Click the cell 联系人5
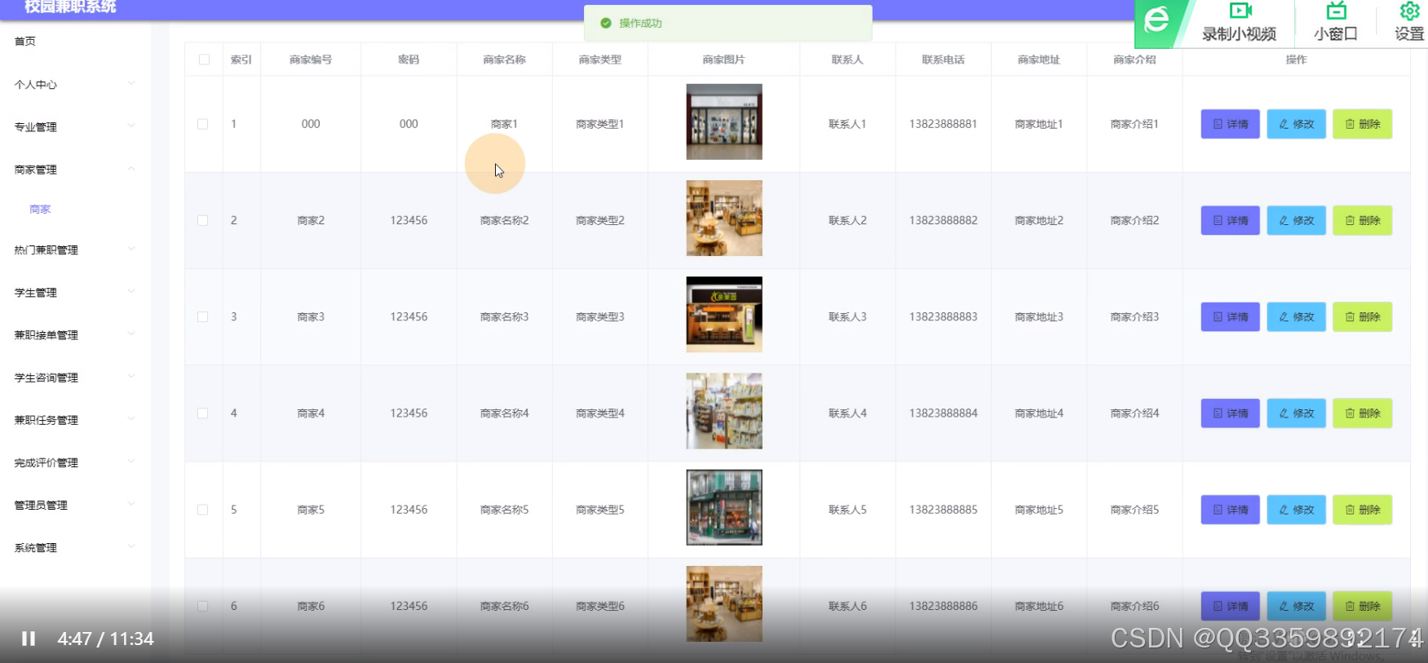Screen dimensions: 1428x663 coord(847,510)
